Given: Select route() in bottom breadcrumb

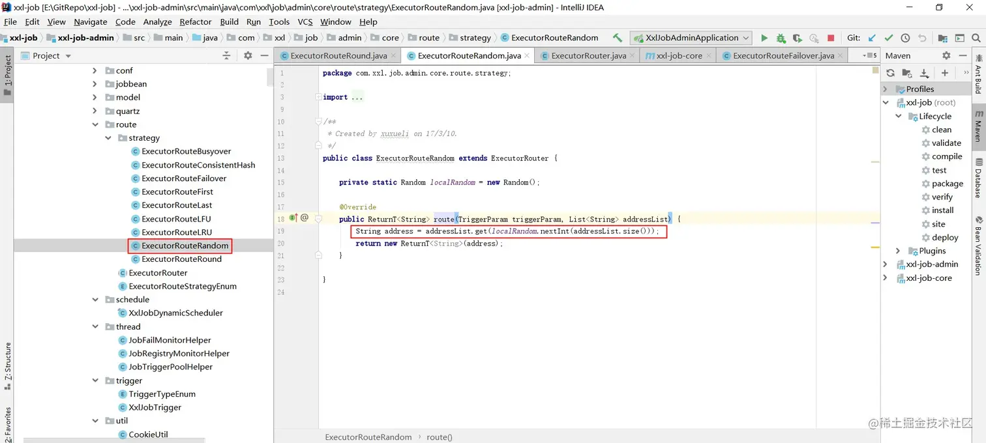Looking at the screenshot, I should (440, 436).
